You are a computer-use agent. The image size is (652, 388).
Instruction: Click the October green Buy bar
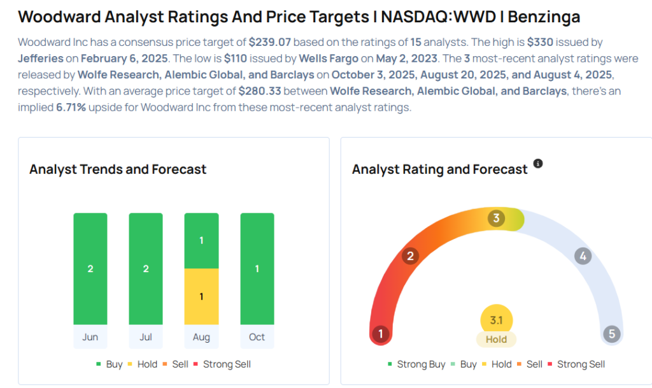pos(257,269)
